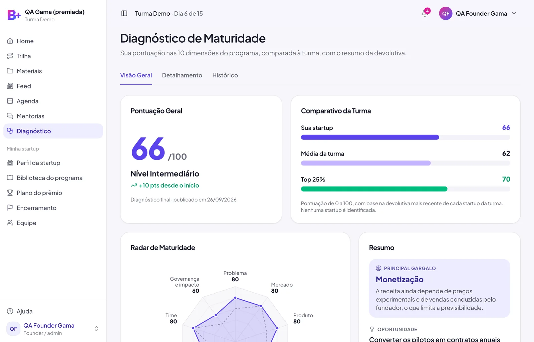
Task: Click the Top 25% green progress bar
Action: pos(406,189)
